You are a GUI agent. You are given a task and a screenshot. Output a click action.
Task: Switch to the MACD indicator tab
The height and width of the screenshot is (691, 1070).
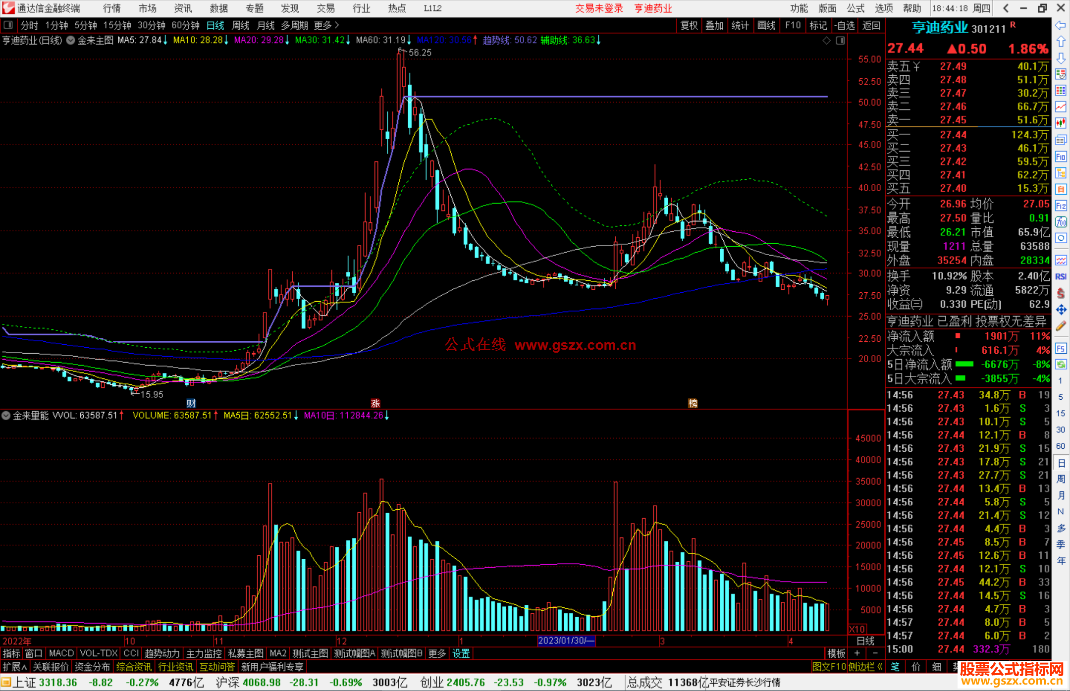click(x=61, y=654)
